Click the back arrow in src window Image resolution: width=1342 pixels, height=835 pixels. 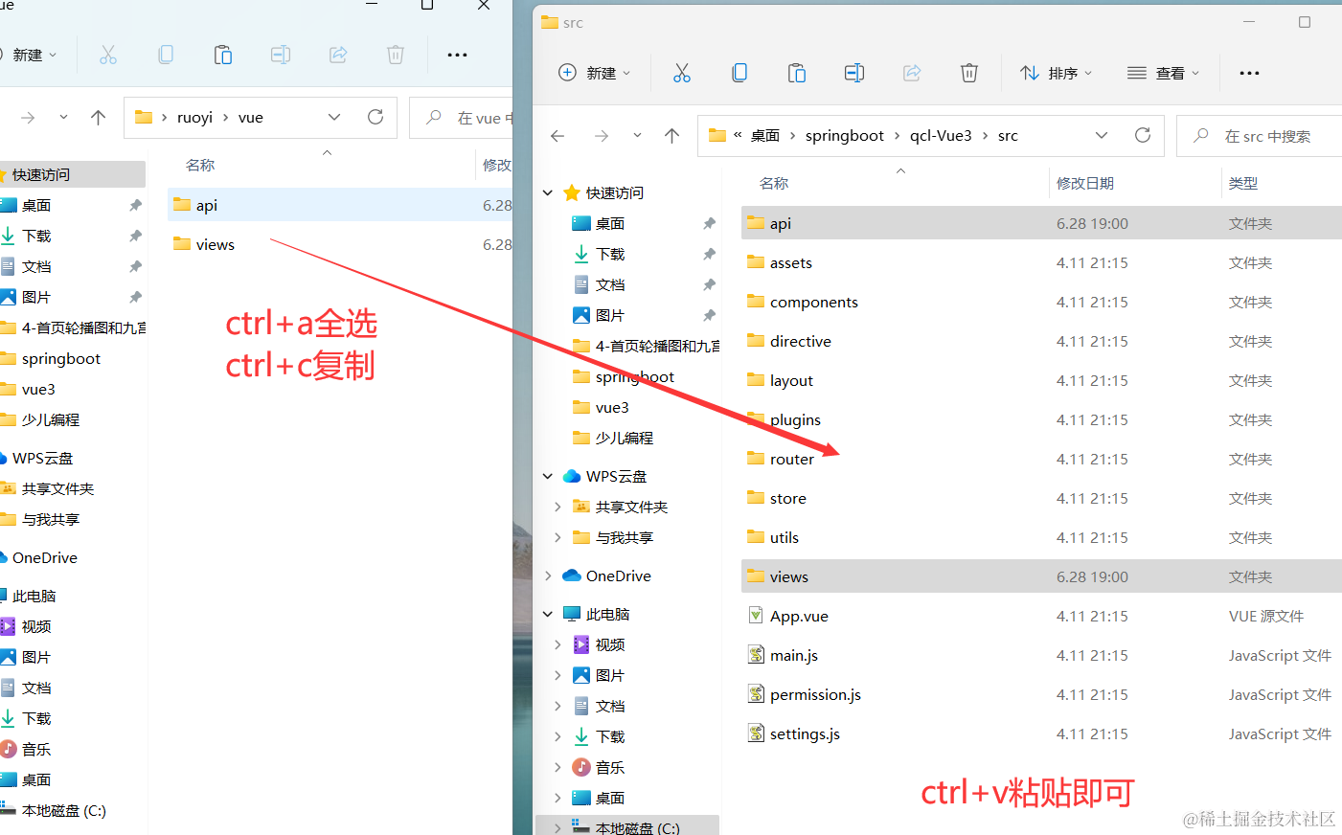[557, 136]
